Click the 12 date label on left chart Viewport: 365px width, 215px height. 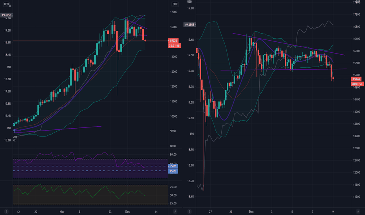(x=18, y=212)
